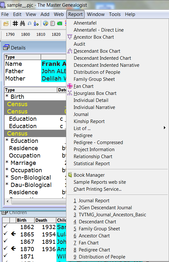Open the Help menu
The image size is (169, 262).
pos(130,14)
